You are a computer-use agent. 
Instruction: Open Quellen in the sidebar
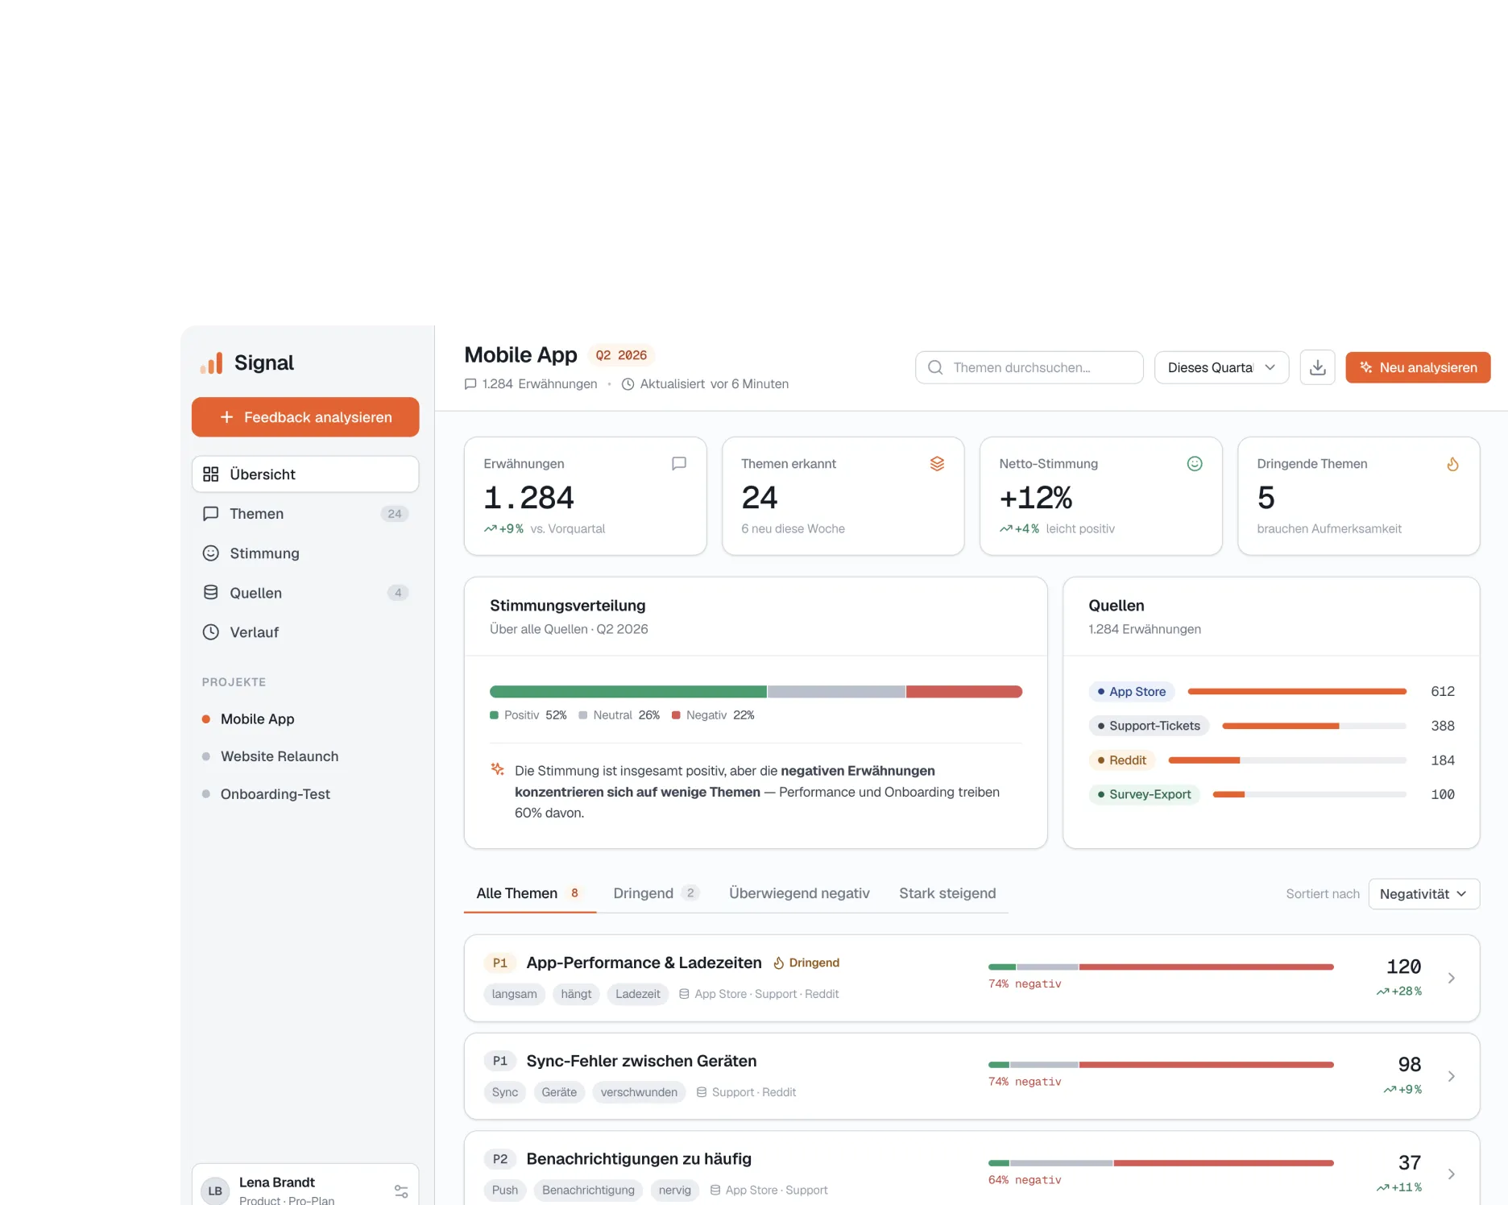click(x=305, y=593)
